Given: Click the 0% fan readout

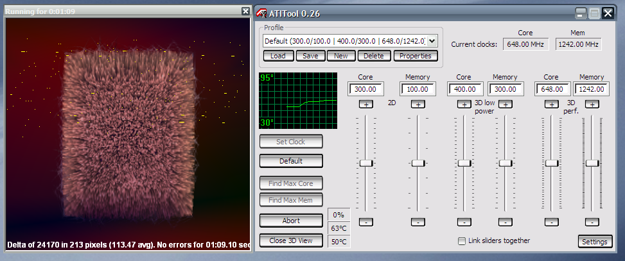Looking at the screenshot, I should [x=339, y=215].
